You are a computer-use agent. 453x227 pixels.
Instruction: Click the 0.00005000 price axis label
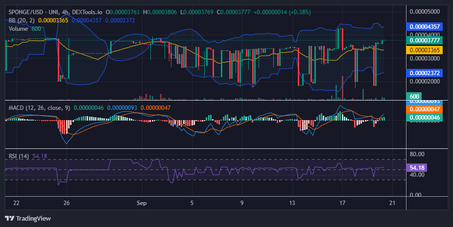(x=425, y=12)
